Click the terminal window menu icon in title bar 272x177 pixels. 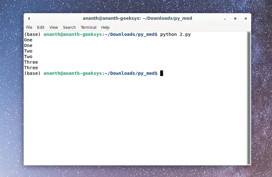(29, 18)
